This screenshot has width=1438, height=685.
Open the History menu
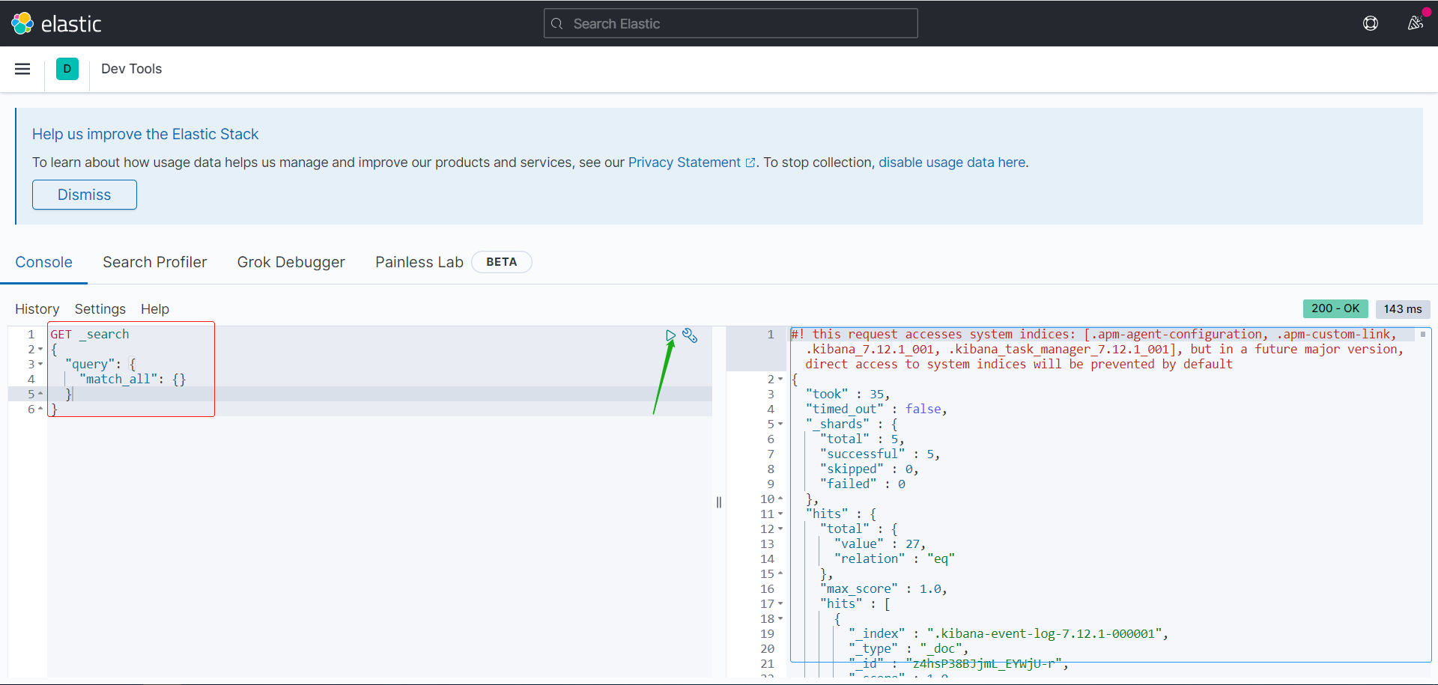coord(37,309)
